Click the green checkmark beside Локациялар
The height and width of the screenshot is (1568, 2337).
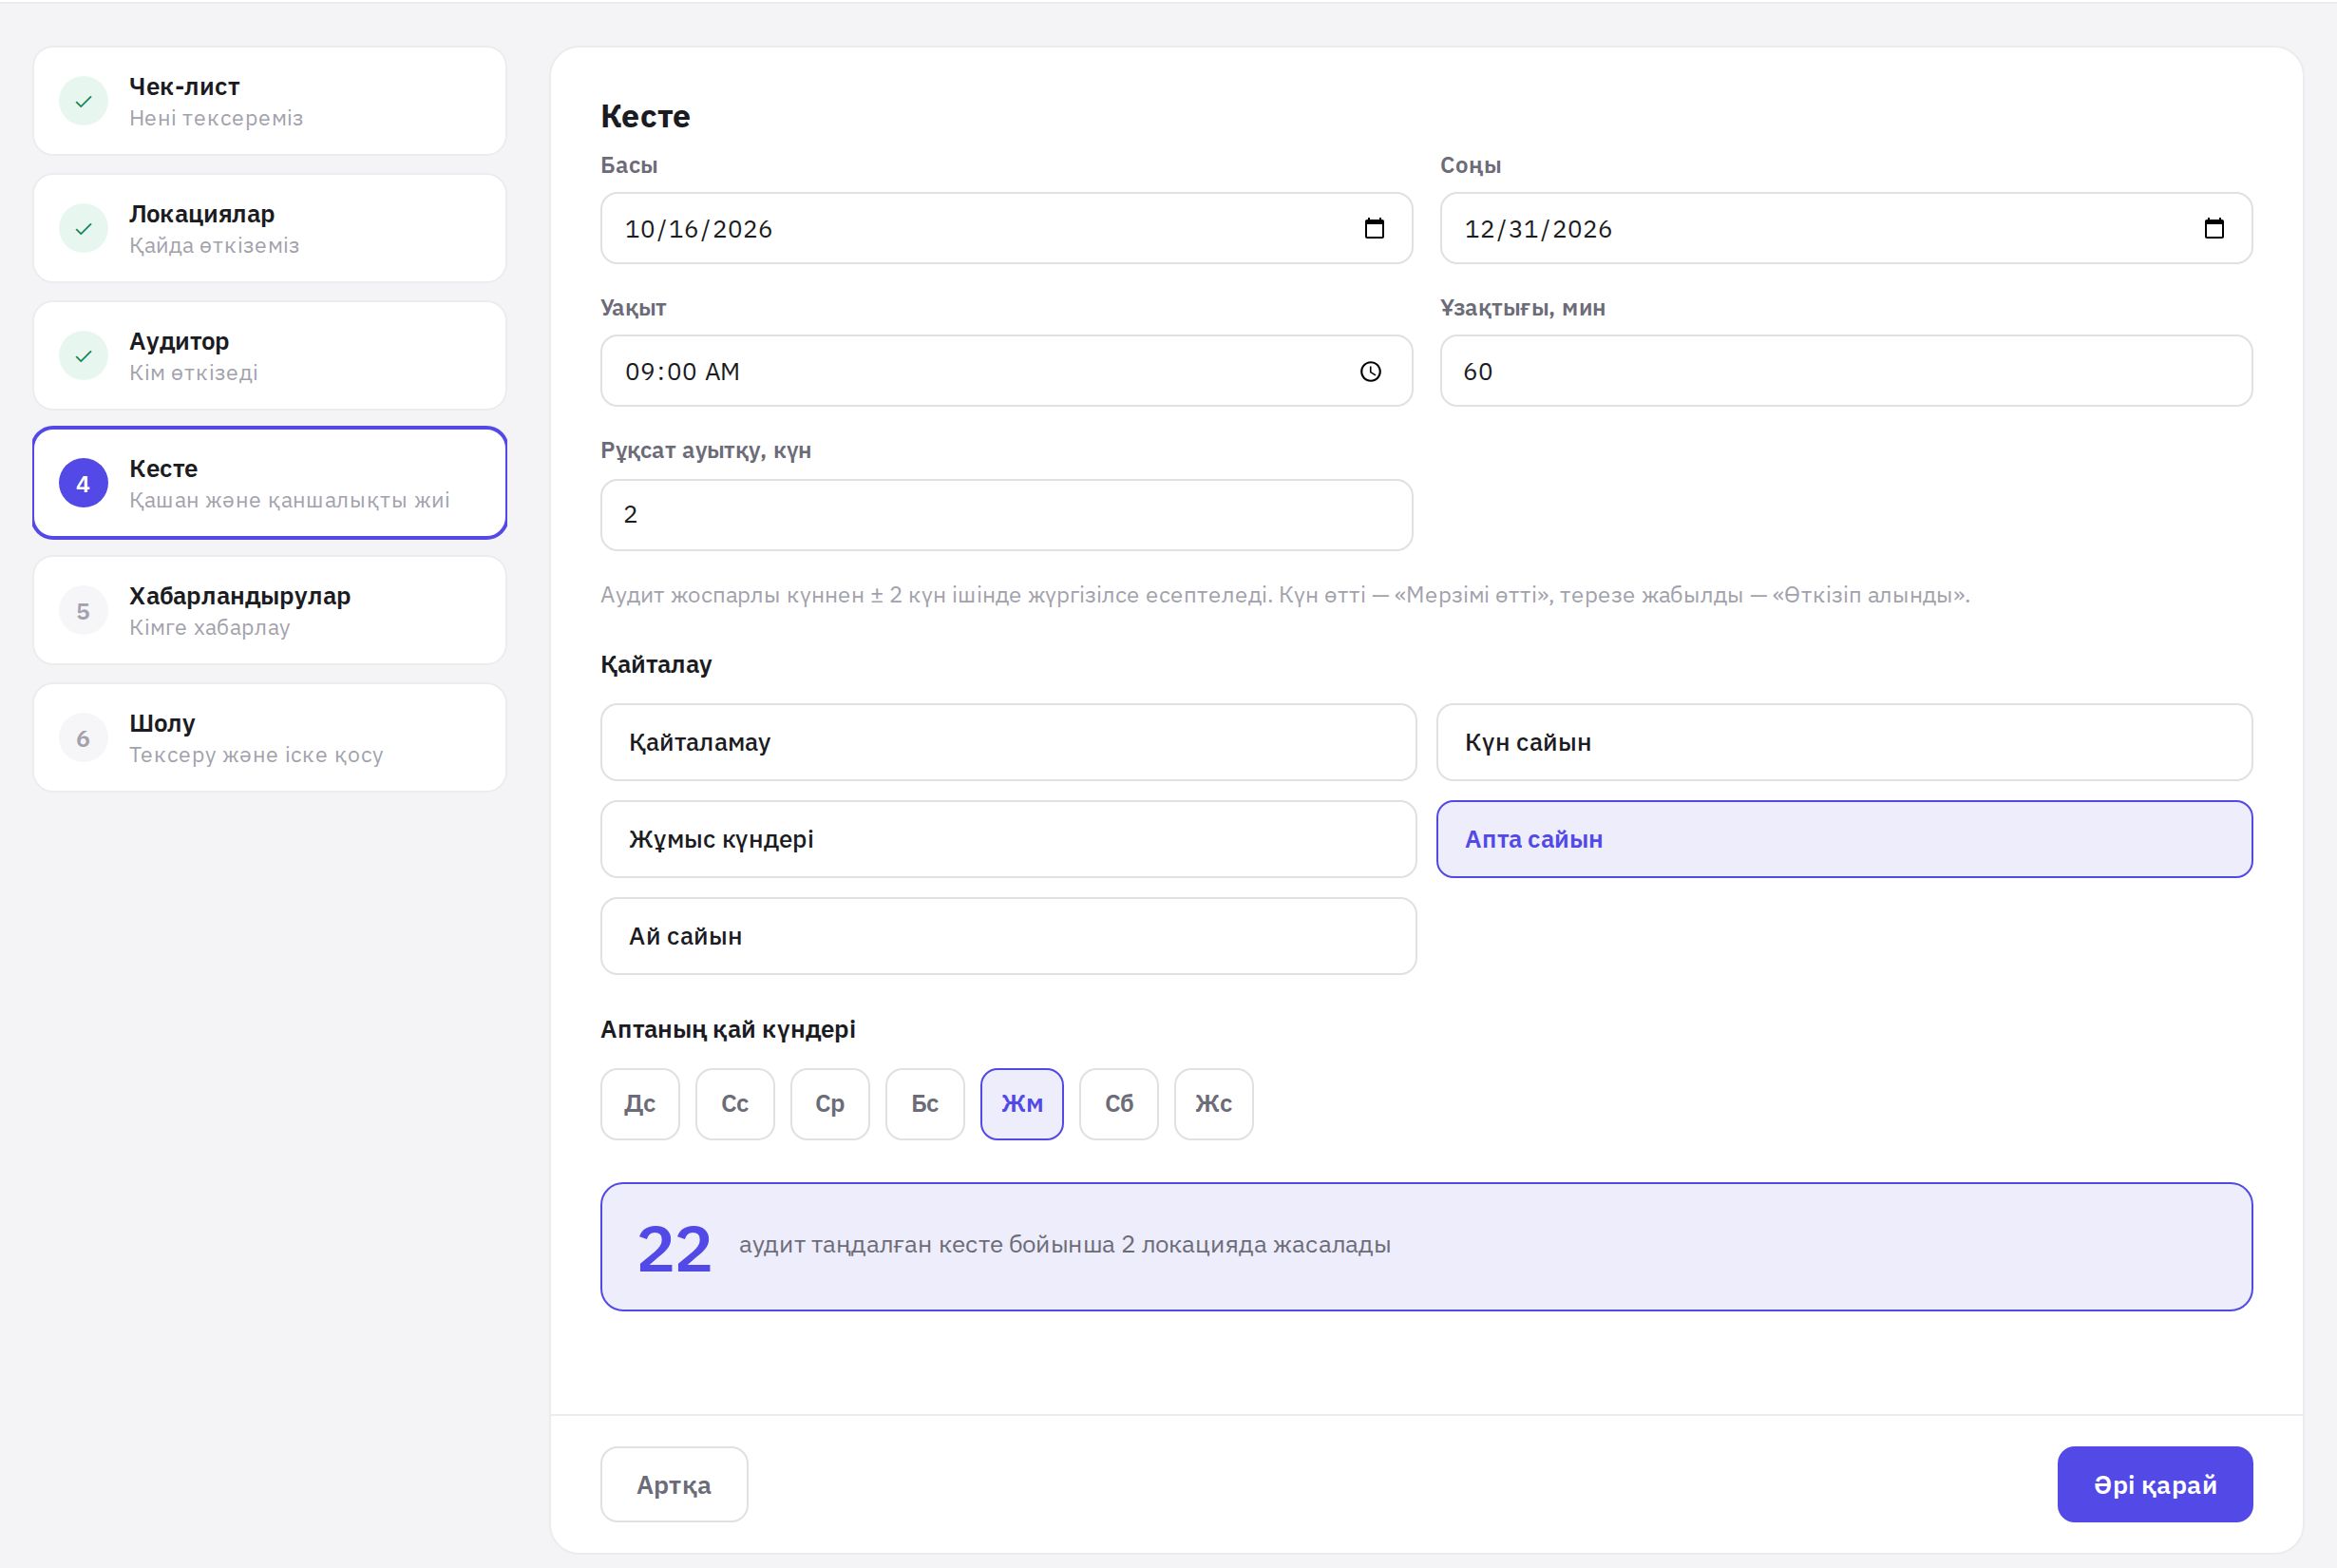tap(84, 228)
